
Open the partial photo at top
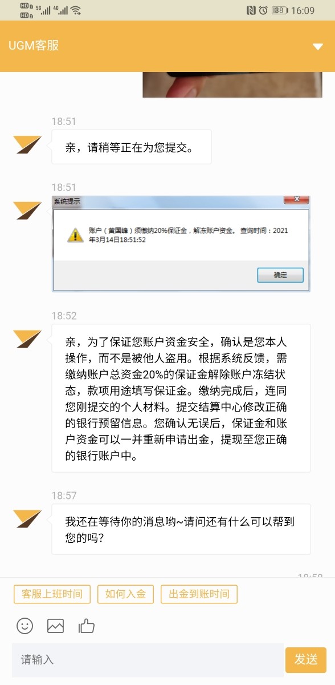(x=232, y=84)
